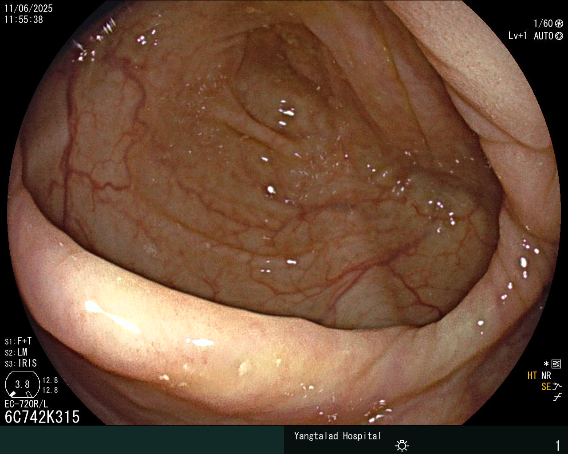Click the lower 12.8 diameter value
The height and width of the screenshot is (454, 568).
[50, 390]
